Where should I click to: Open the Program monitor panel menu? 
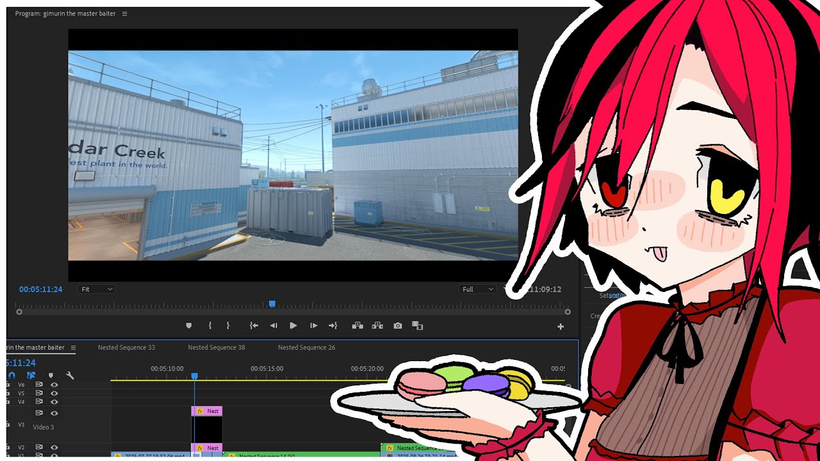coord(124,13)
